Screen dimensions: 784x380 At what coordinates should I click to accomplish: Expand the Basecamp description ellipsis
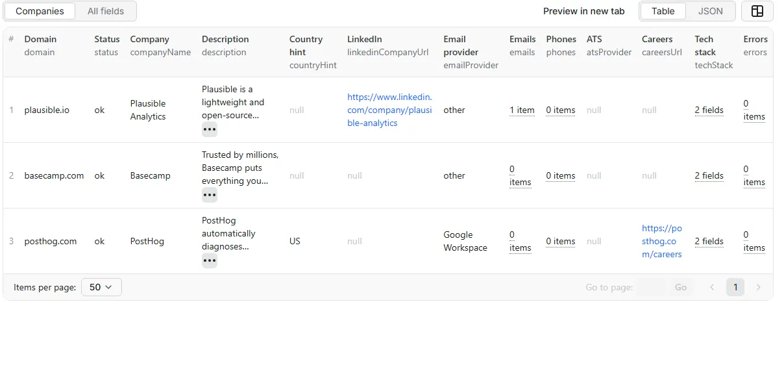209,195
